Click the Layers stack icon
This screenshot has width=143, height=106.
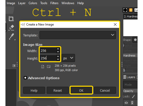125,77
